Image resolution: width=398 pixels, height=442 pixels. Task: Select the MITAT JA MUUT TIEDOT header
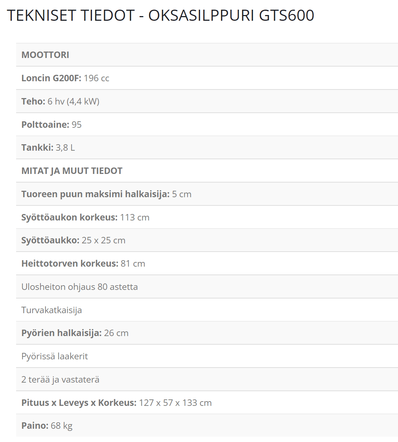tap(72, 171)
